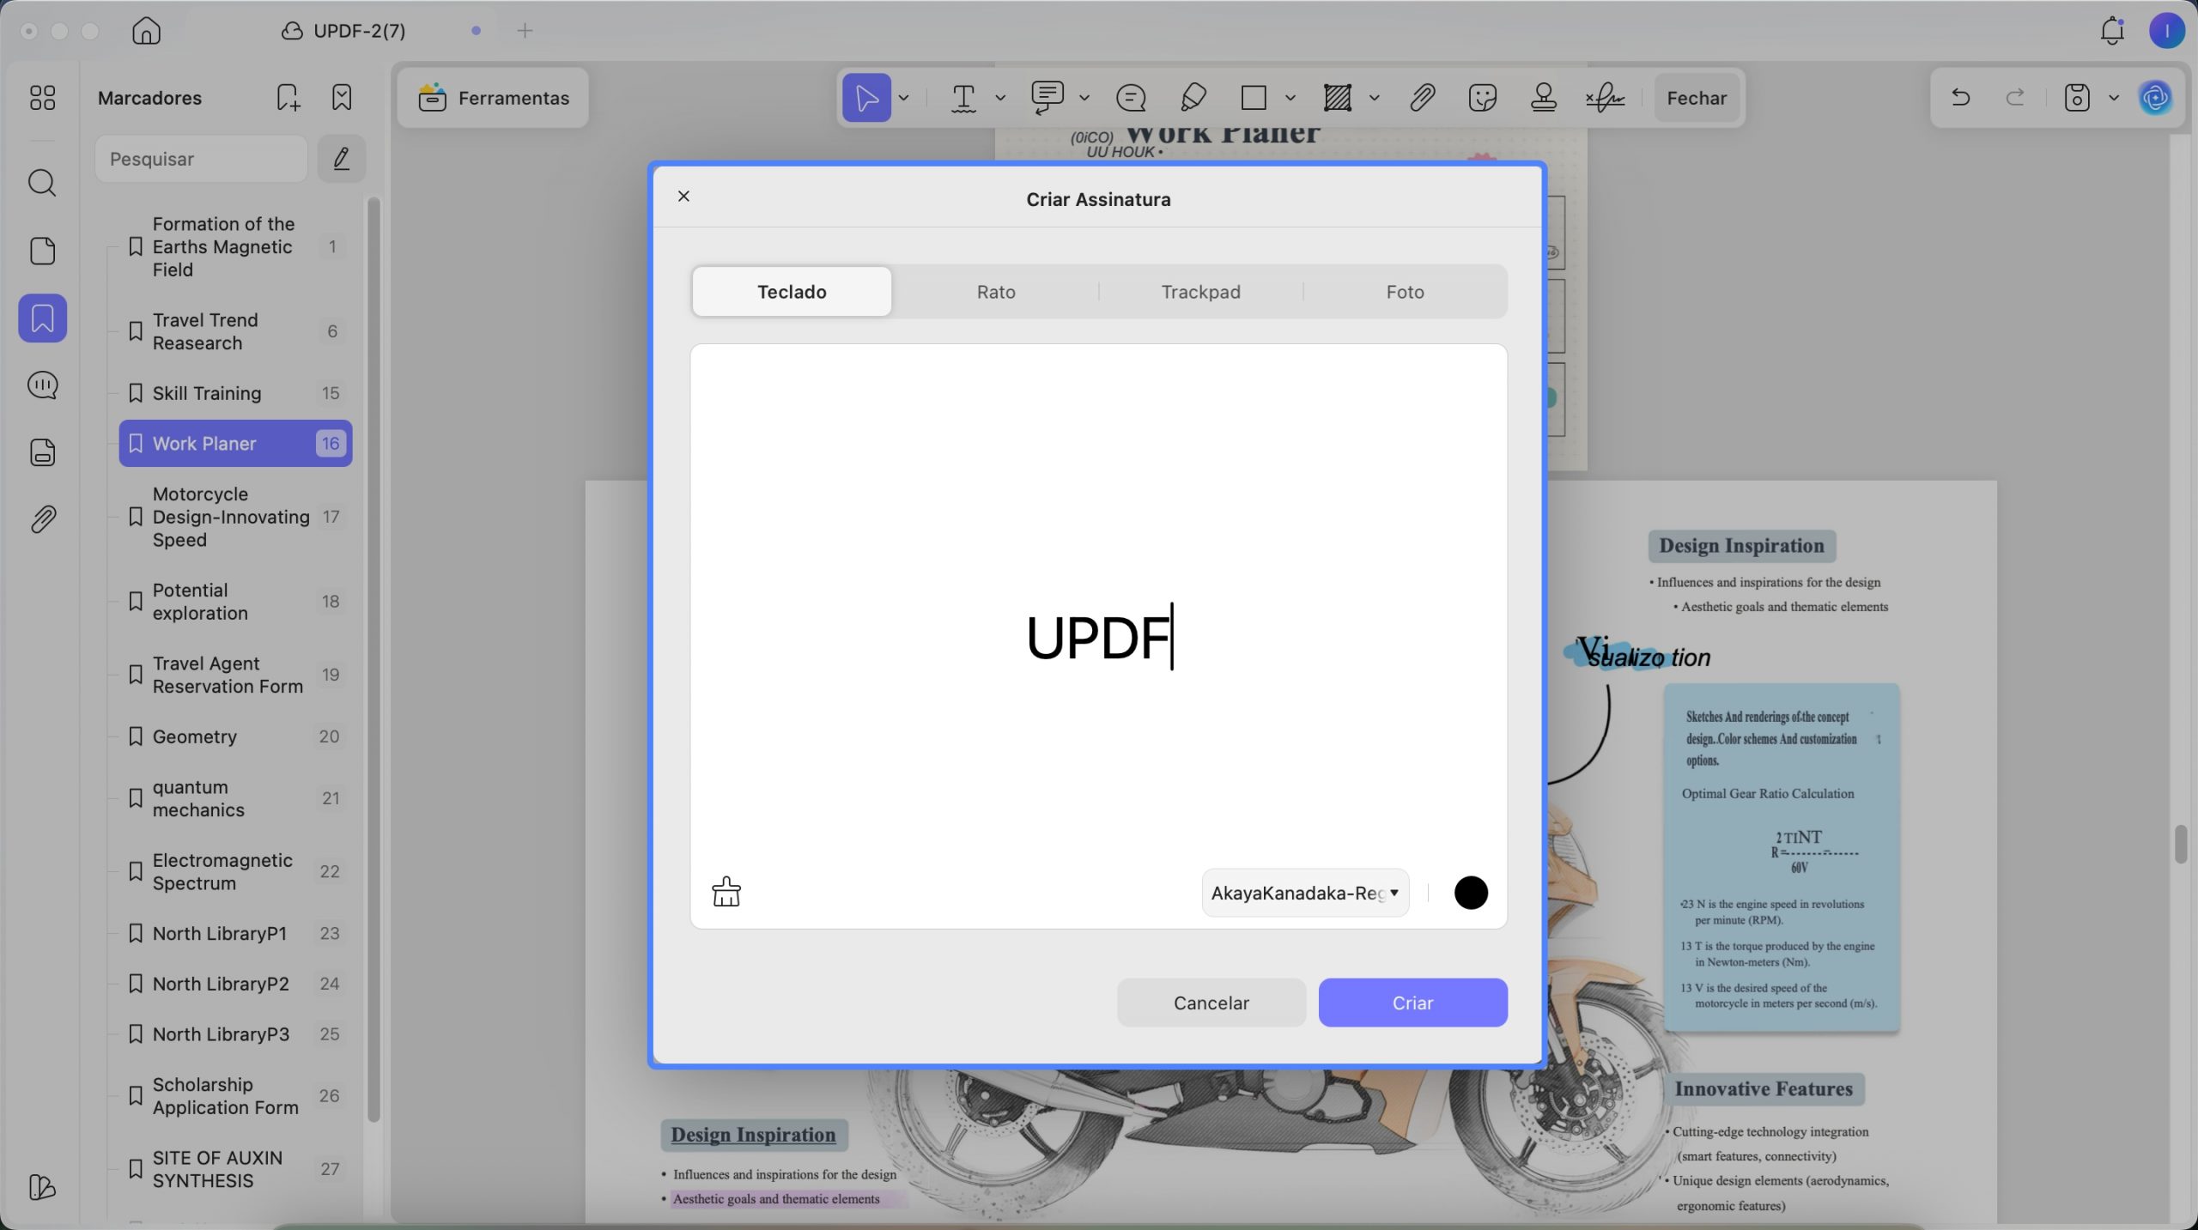Open the stamp tool
Viewport: 2198px width, 1230px height.
coord(1544,98)
